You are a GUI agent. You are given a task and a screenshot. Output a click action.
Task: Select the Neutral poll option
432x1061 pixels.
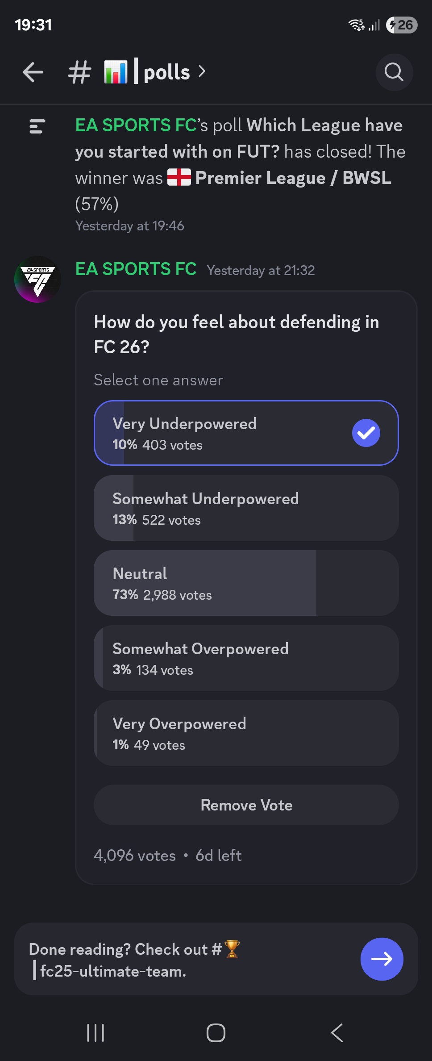pyautogui.click(x=246, y=583)
